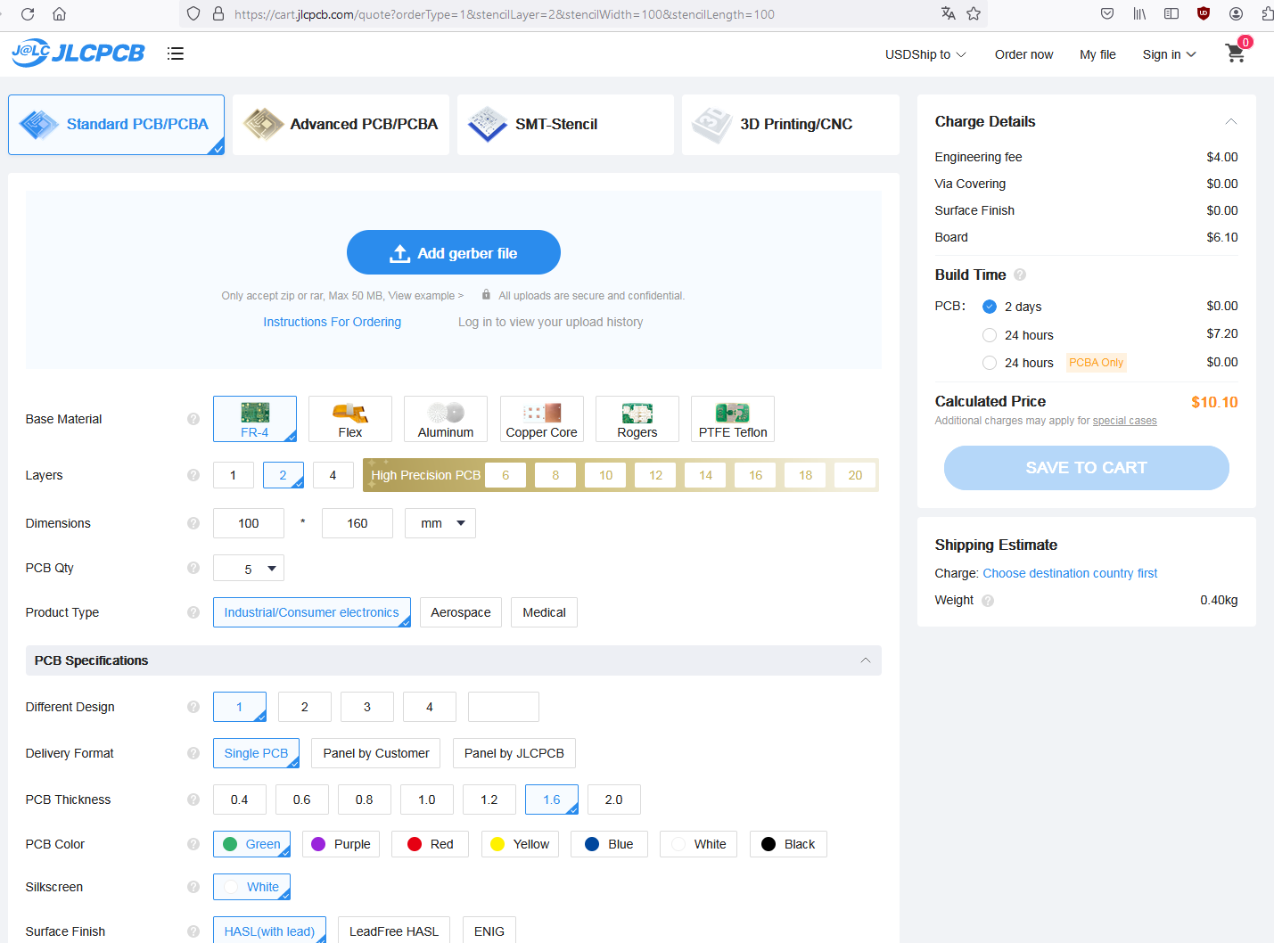Screen dimensions: 1274x943
Task: Open Order now in top navigation
Action: click(x=1023, y=54)
